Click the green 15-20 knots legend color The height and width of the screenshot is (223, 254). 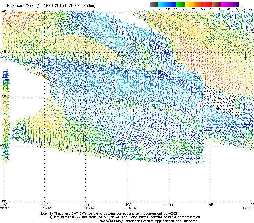point(181,4)
